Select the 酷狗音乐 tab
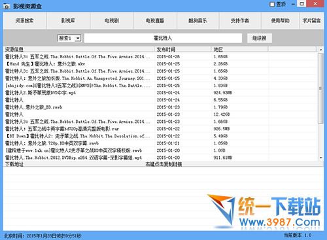Viewport: 327px width, 240px height. tap(198, 21)
